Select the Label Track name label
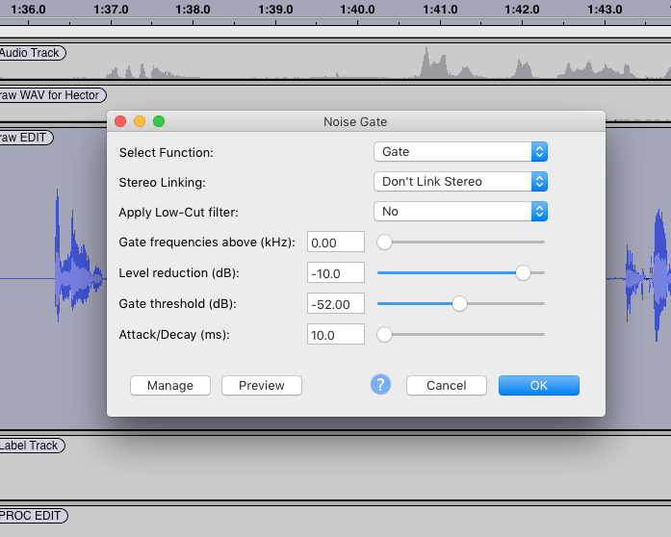671x537 pixels. (31, 446)
